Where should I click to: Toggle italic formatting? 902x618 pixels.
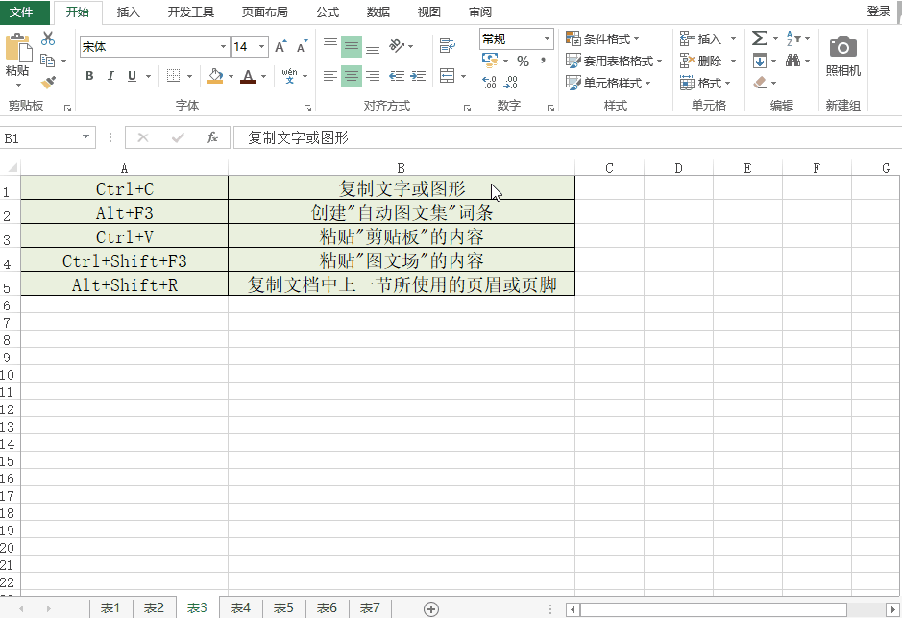tap(109, 75)
